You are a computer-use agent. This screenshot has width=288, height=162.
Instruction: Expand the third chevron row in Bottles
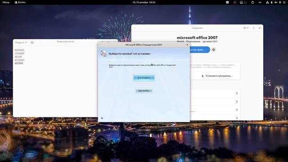pos(237,110)
